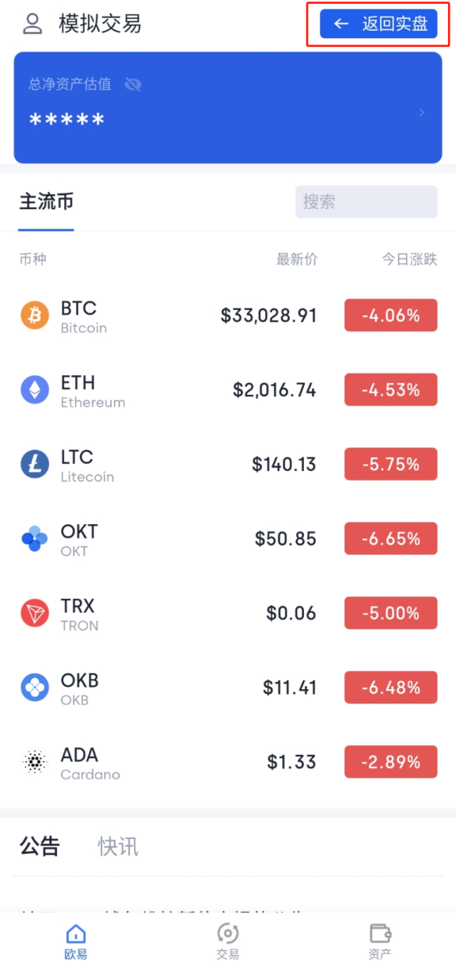The height and width of the screenshot is (973, 456).
Task: Open 资产 tab in bottom navigation
Action: [380, 941]
